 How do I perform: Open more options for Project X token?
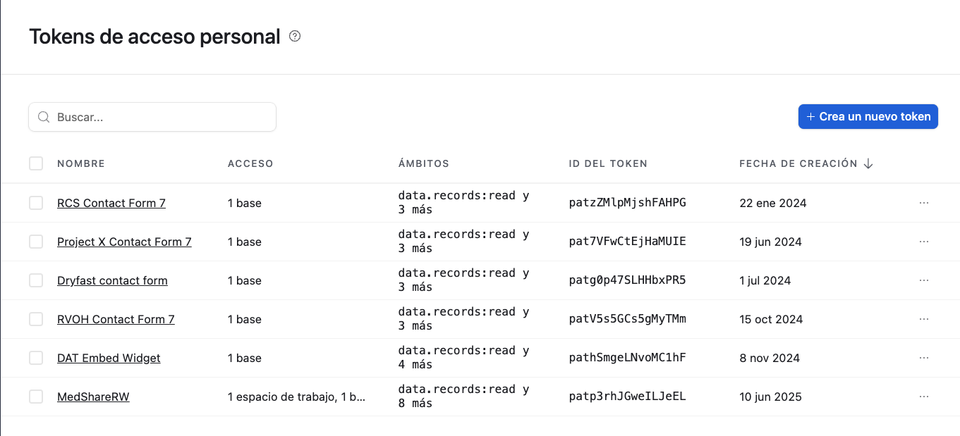[x=924, y=242]
